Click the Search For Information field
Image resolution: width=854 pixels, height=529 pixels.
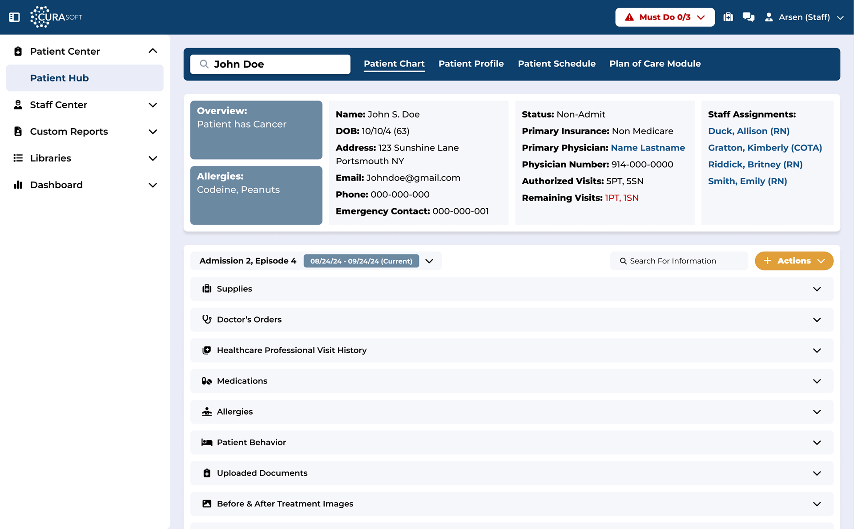pos(678,261)
